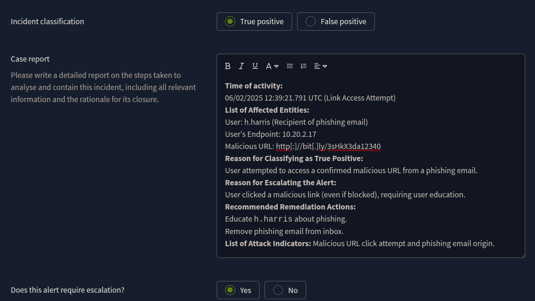Switch classification to False positive
This screenshot has width=535, height=301.
click(x=336, y=22)
